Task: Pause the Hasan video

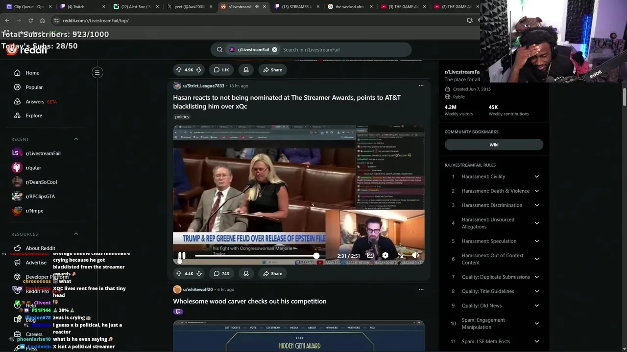Action: pyautogui.click(x=182, y=256)
